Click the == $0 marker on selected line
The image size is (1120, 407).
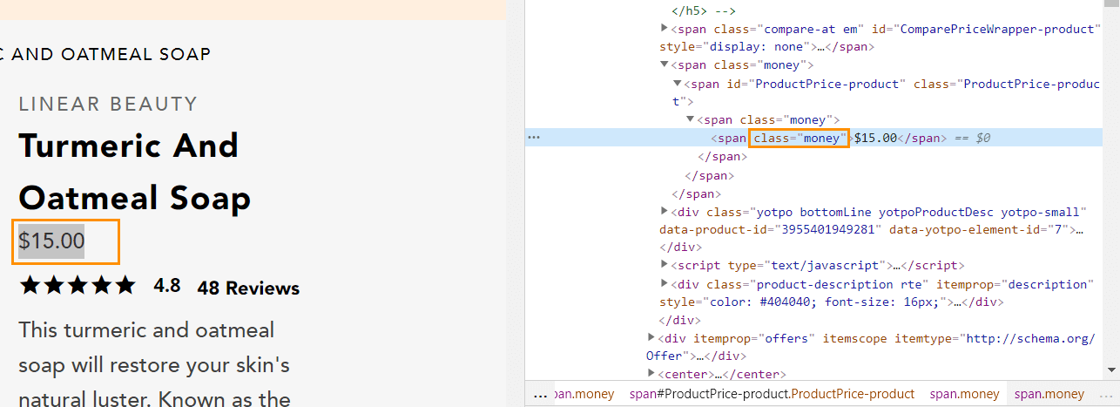[x=971, y=138]
